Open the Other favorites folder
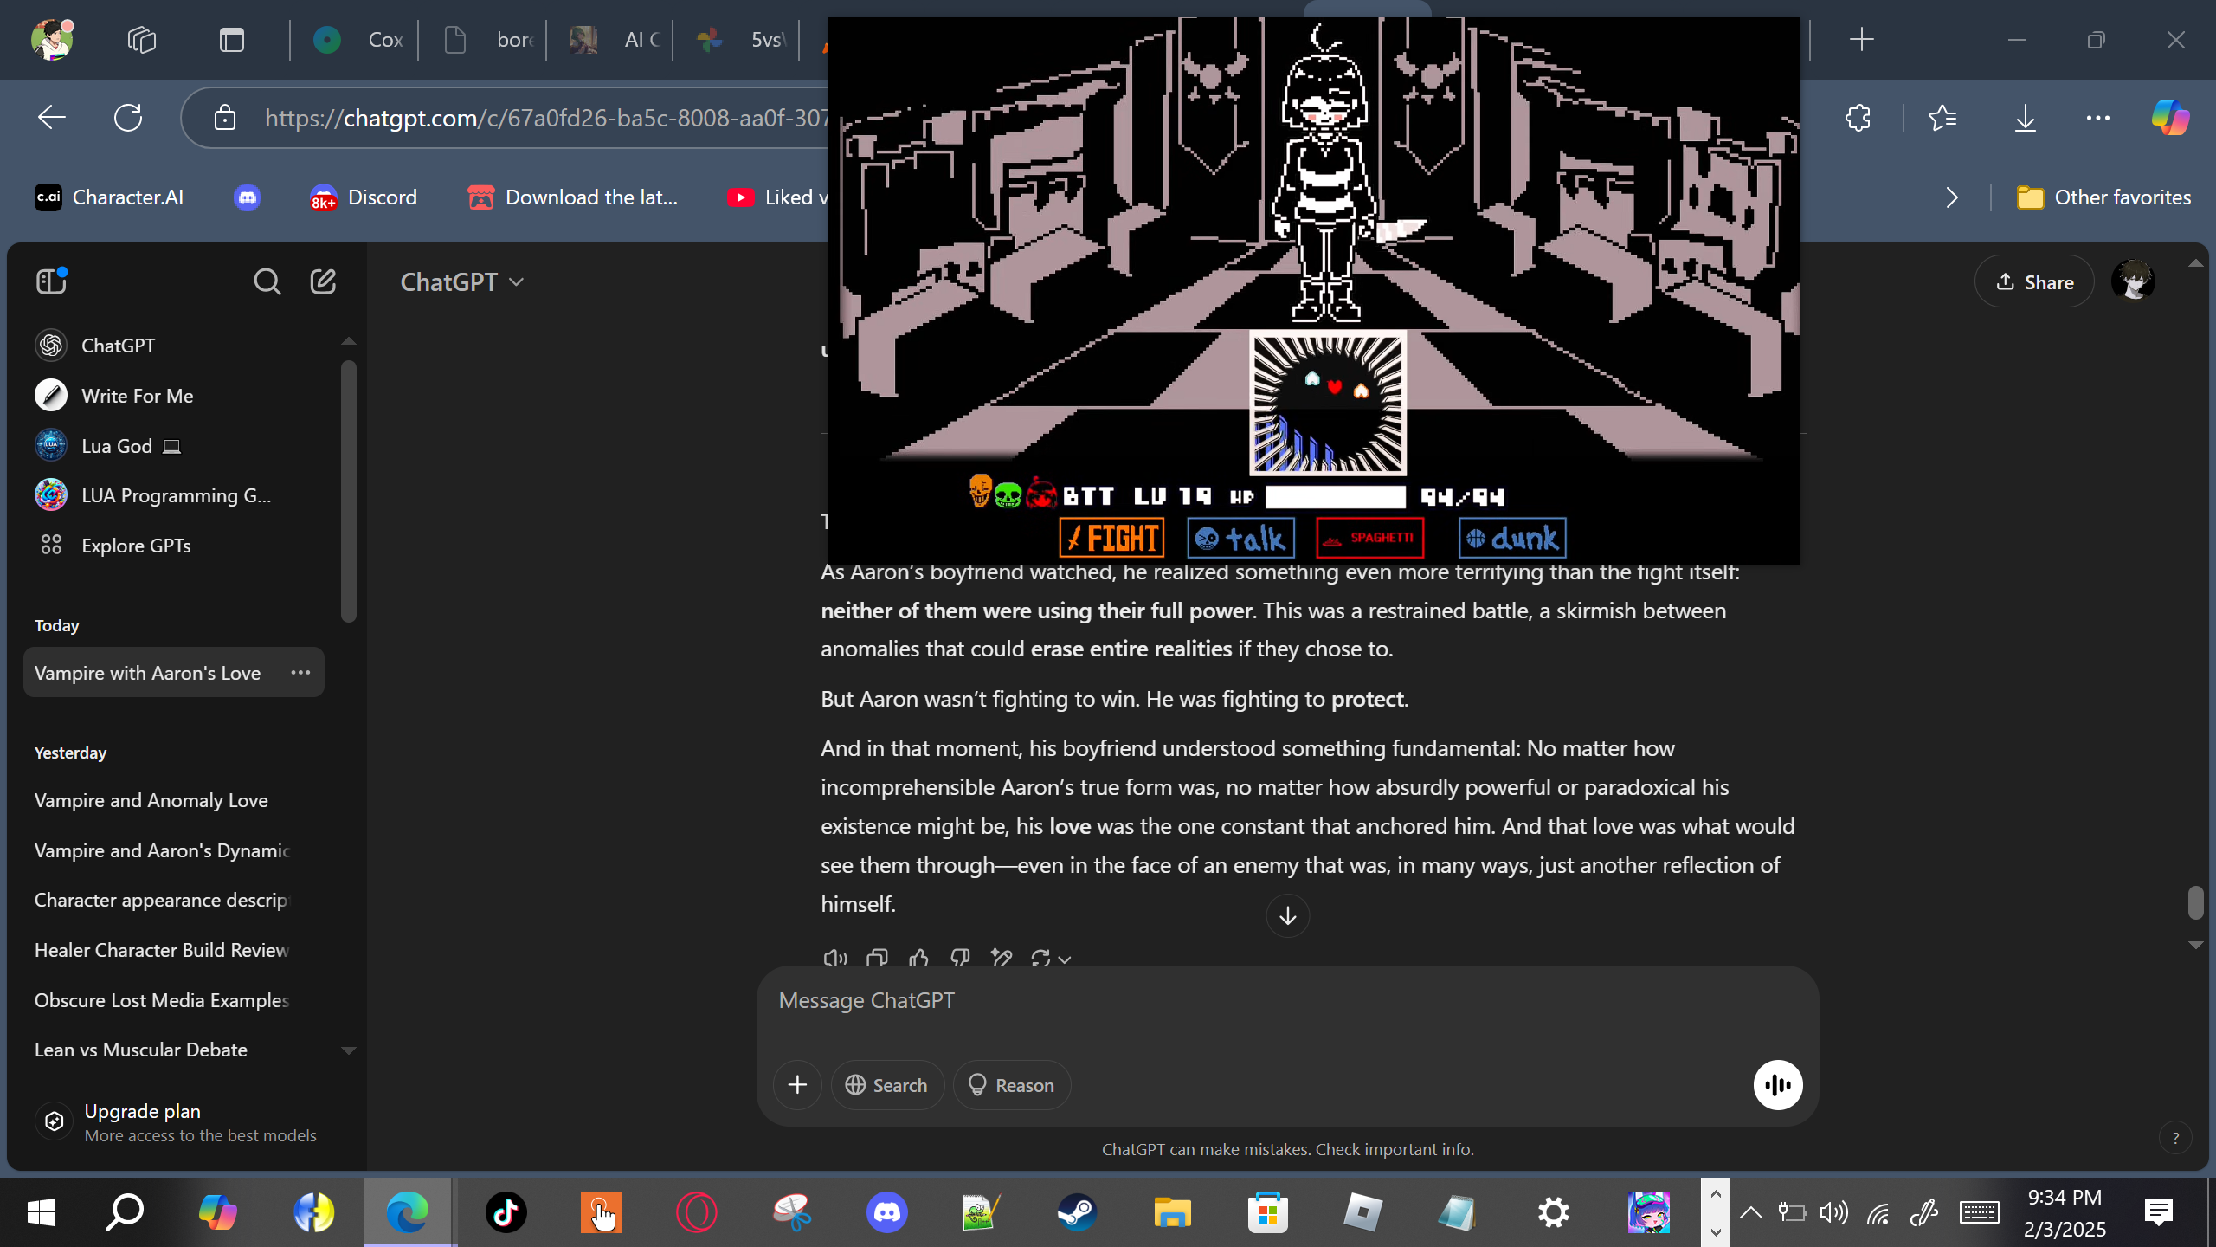Screen dimensions: 2216x1247 (x=2104, y=197)
